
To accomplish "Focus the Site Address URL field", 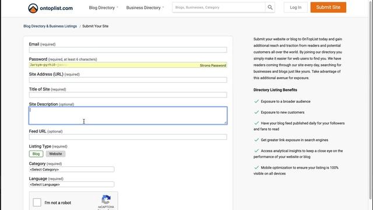I will (x=128, y=80).
